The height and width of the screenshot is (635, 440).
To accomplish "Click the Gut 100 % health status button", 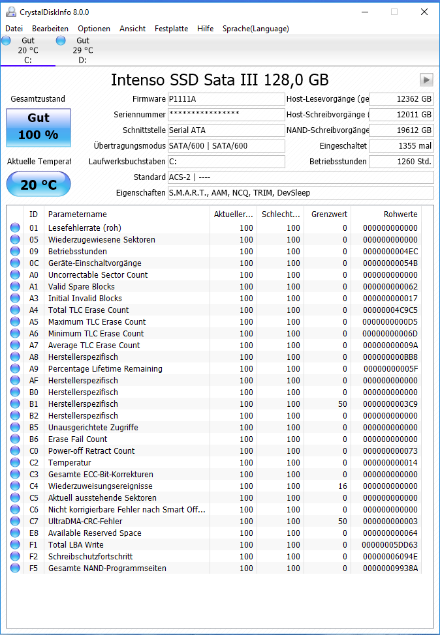I will [x=39, y=128].
